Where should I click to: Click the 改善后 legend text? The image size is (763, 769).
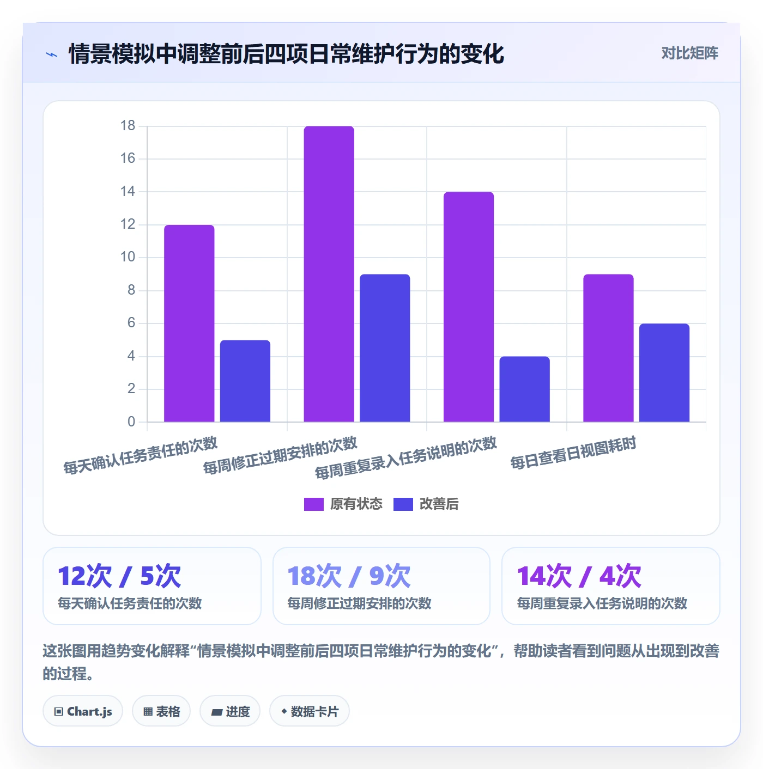439,504
